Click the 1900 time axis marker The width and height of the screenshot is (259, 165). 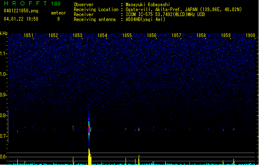pos(250,35)
